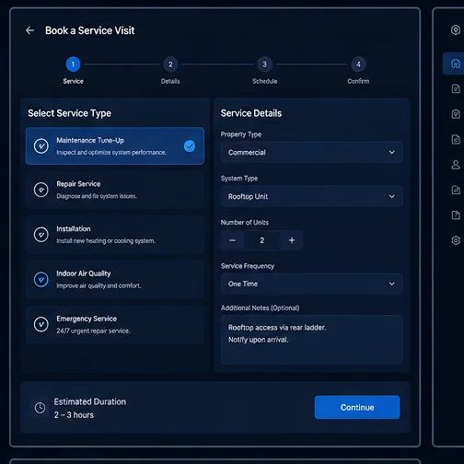Click the clock icon beside Estimated Duration

(x=40, y=408)
